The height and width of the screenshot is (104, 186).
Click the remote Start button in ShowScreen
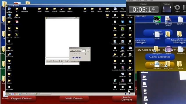8,94
